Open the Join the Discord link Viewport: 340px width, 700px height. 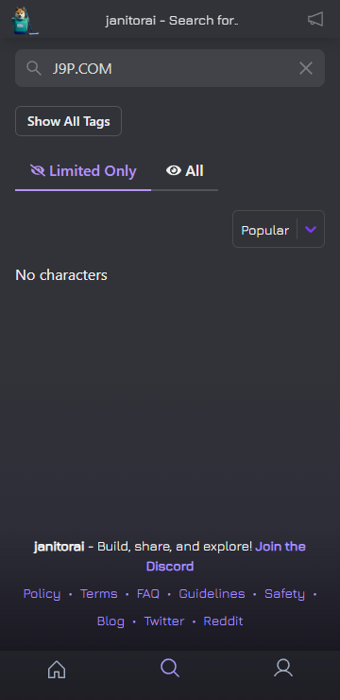tap(227, 556)
